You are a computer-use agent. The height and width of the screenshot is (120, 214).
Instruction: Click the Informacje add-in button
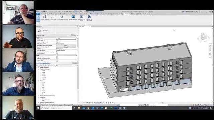click(x=53, y=19)
